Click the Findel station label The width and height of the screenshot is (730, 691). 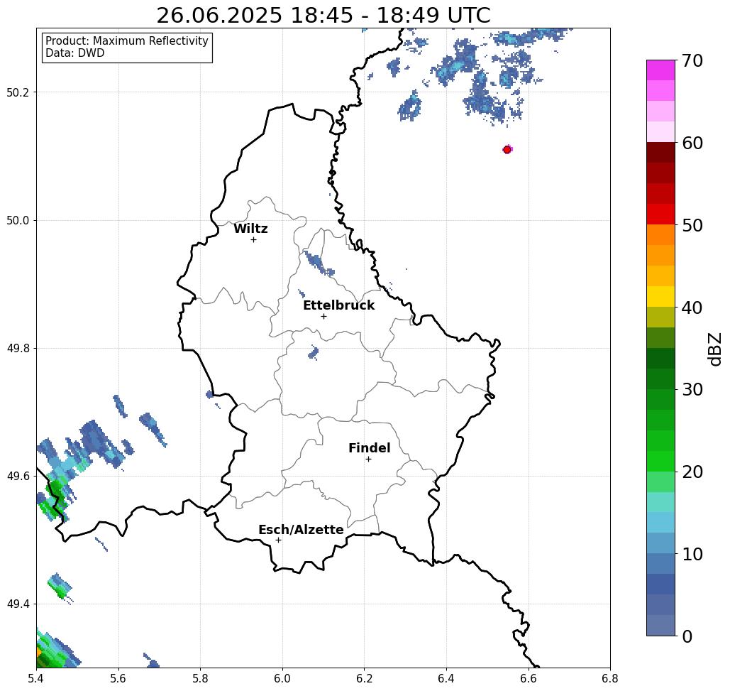click(x=369, y=448)
